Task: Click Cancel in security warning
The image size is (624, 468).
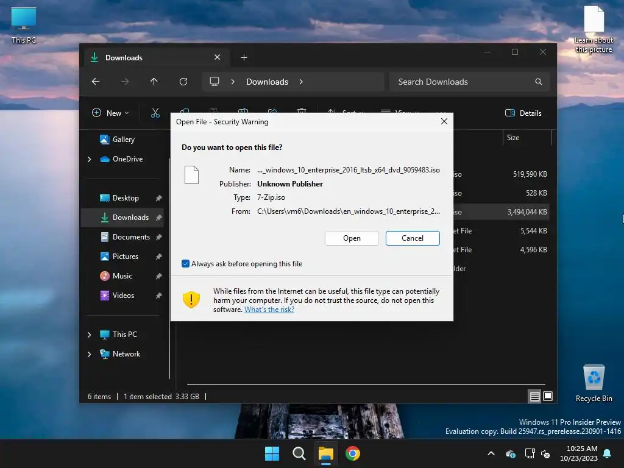Action: [413, 238]
